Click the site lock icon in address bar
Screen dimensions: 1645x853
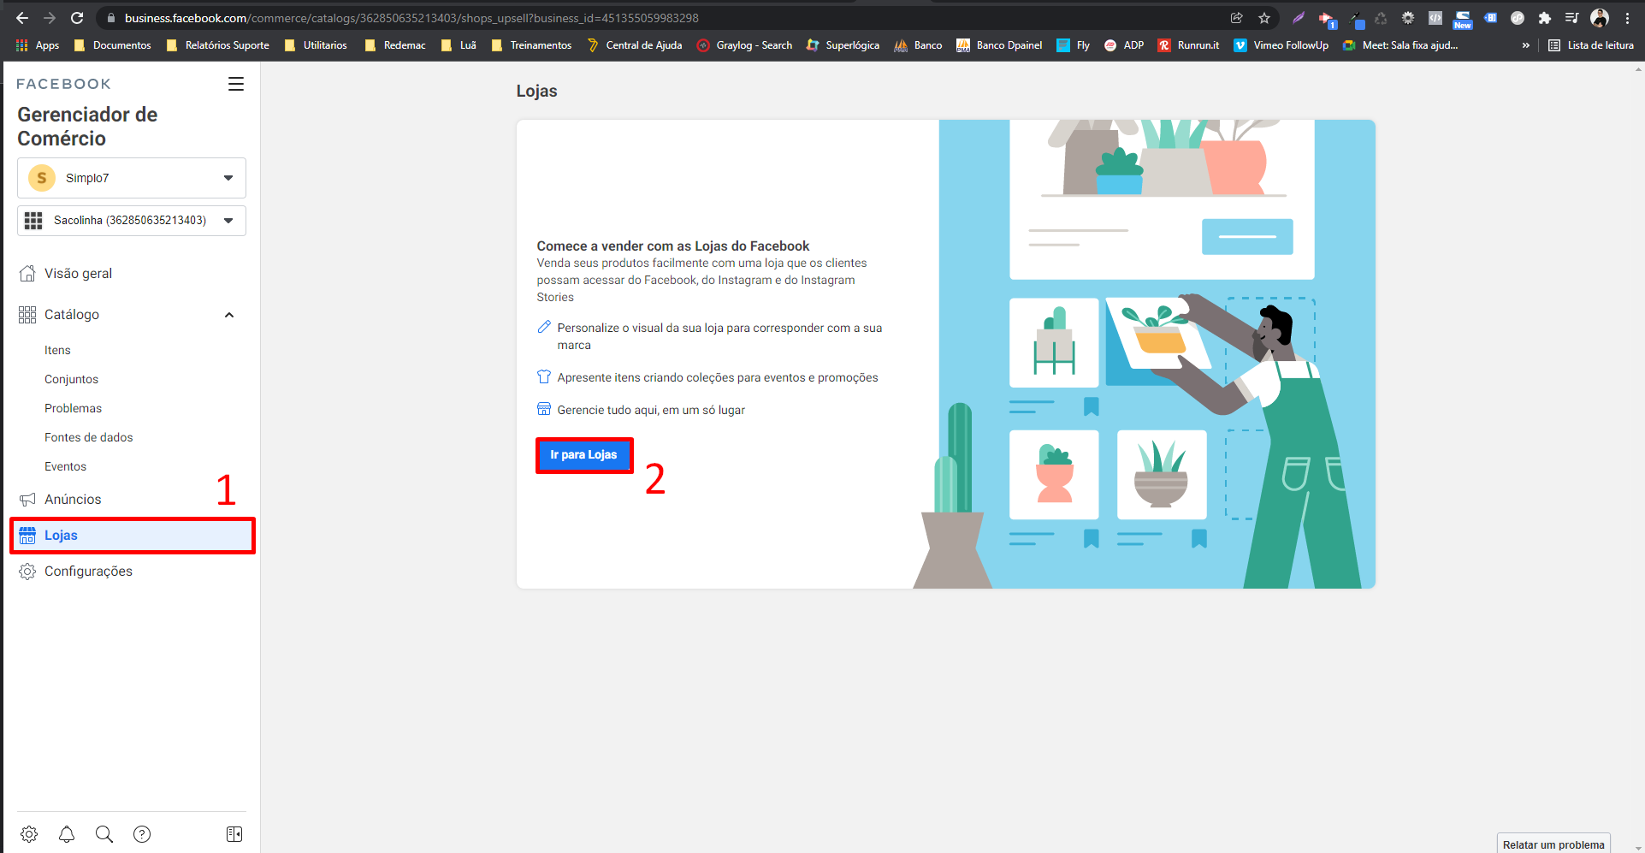110,18
